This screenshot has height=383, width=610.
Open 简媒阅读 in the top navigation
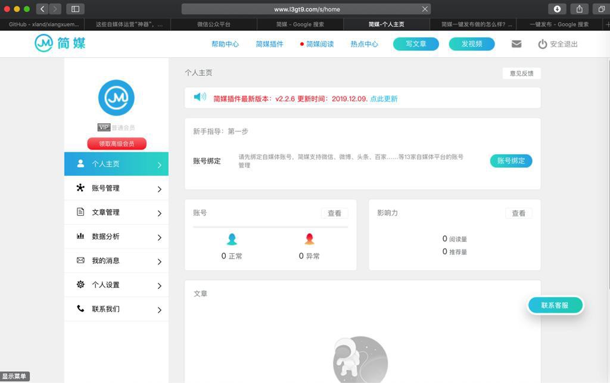320,44
